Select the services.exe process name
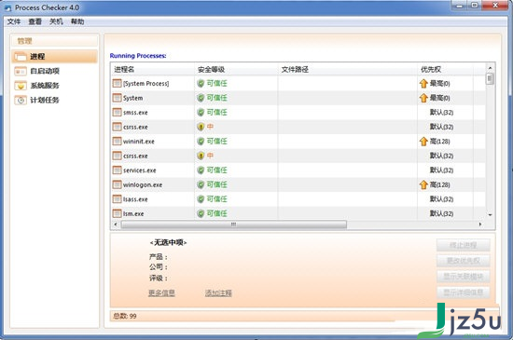Viewport: 513px width, 340px height. (140, 170)
